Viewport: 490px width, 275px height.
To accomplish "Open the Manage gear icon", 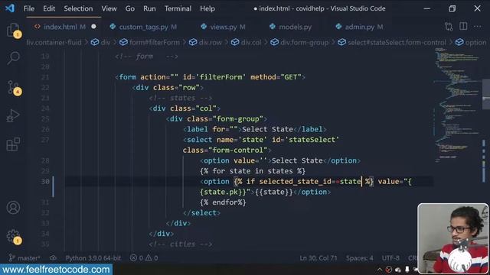I will [14, 236].
